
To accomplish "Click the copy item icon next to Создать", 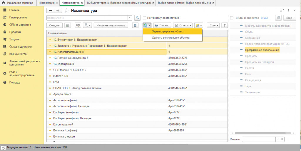I will [x=68, y=25].
